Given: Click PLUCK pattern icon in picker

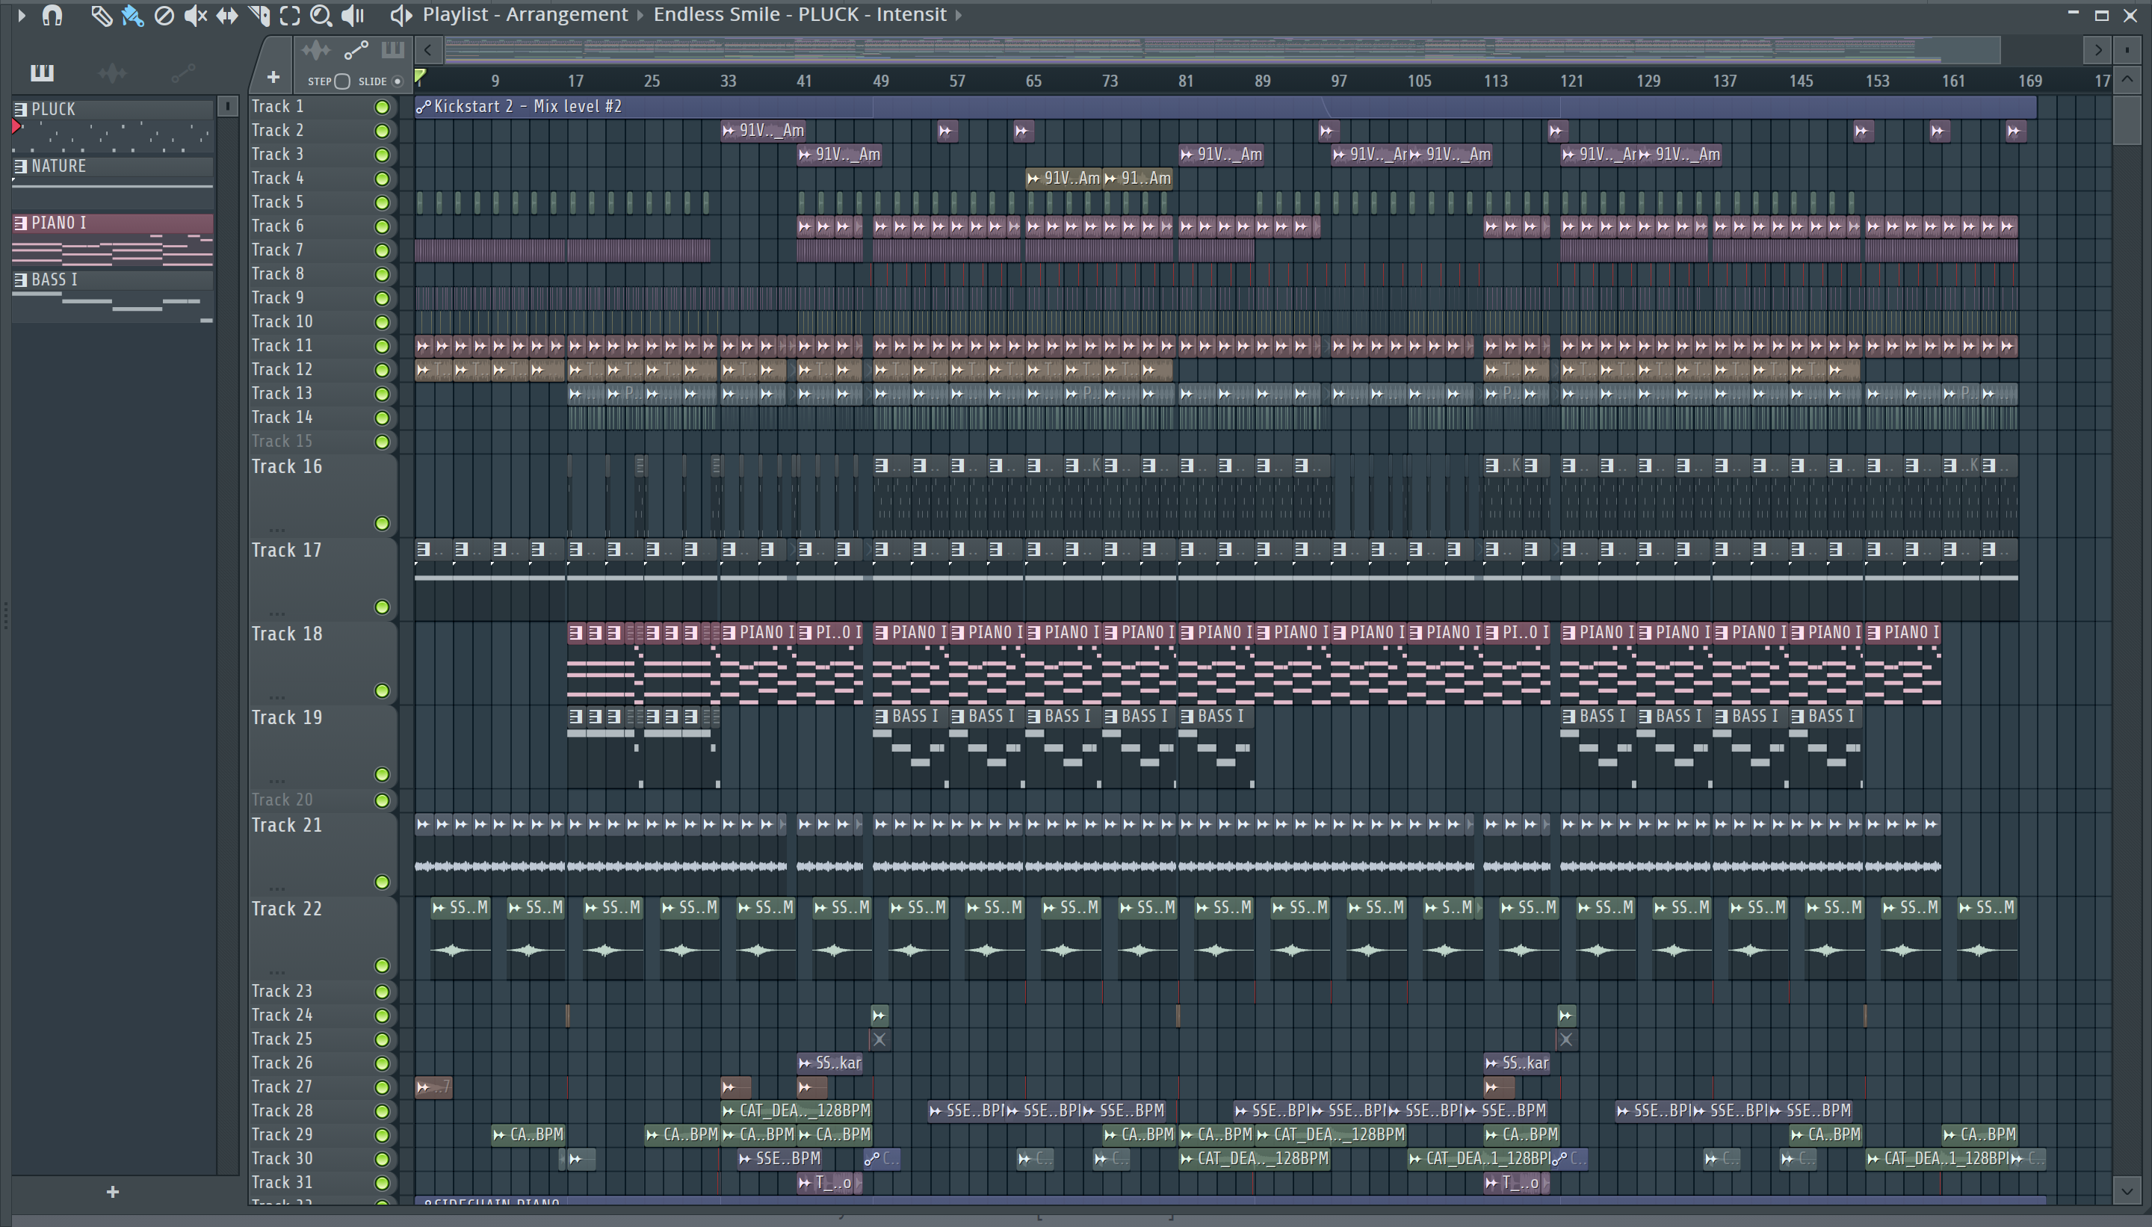Looking at the screenshot, I should pos(20,110).
